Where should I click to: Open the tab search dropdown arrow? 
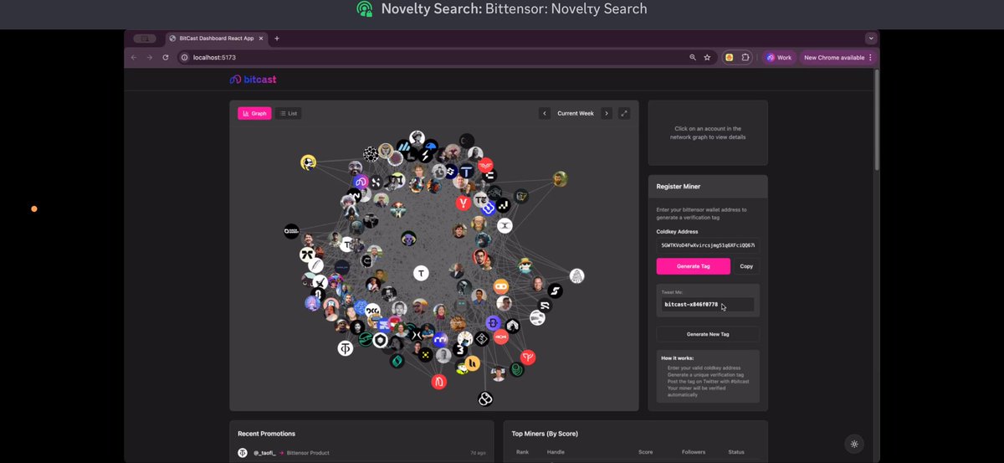click(x=871, y=38)
